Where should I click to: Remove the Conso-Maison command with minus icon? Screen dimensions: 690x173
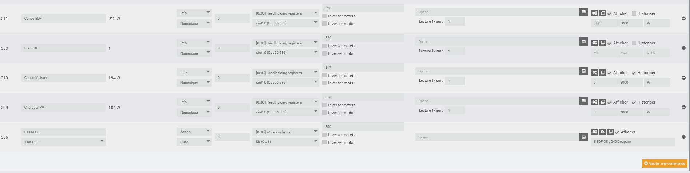[683, 78]
